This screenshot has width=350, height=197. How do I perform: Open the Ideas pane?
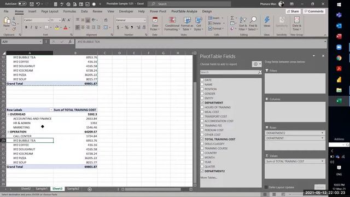(267, 22)
